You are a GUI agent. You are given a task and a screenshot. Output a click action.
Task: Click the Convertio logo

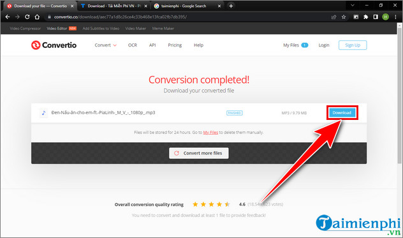(x=54, y=45)
